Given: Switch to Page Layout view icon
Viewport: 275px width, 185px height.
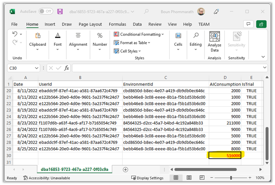Looking at the screenshot, I should [x=189, y=178].
